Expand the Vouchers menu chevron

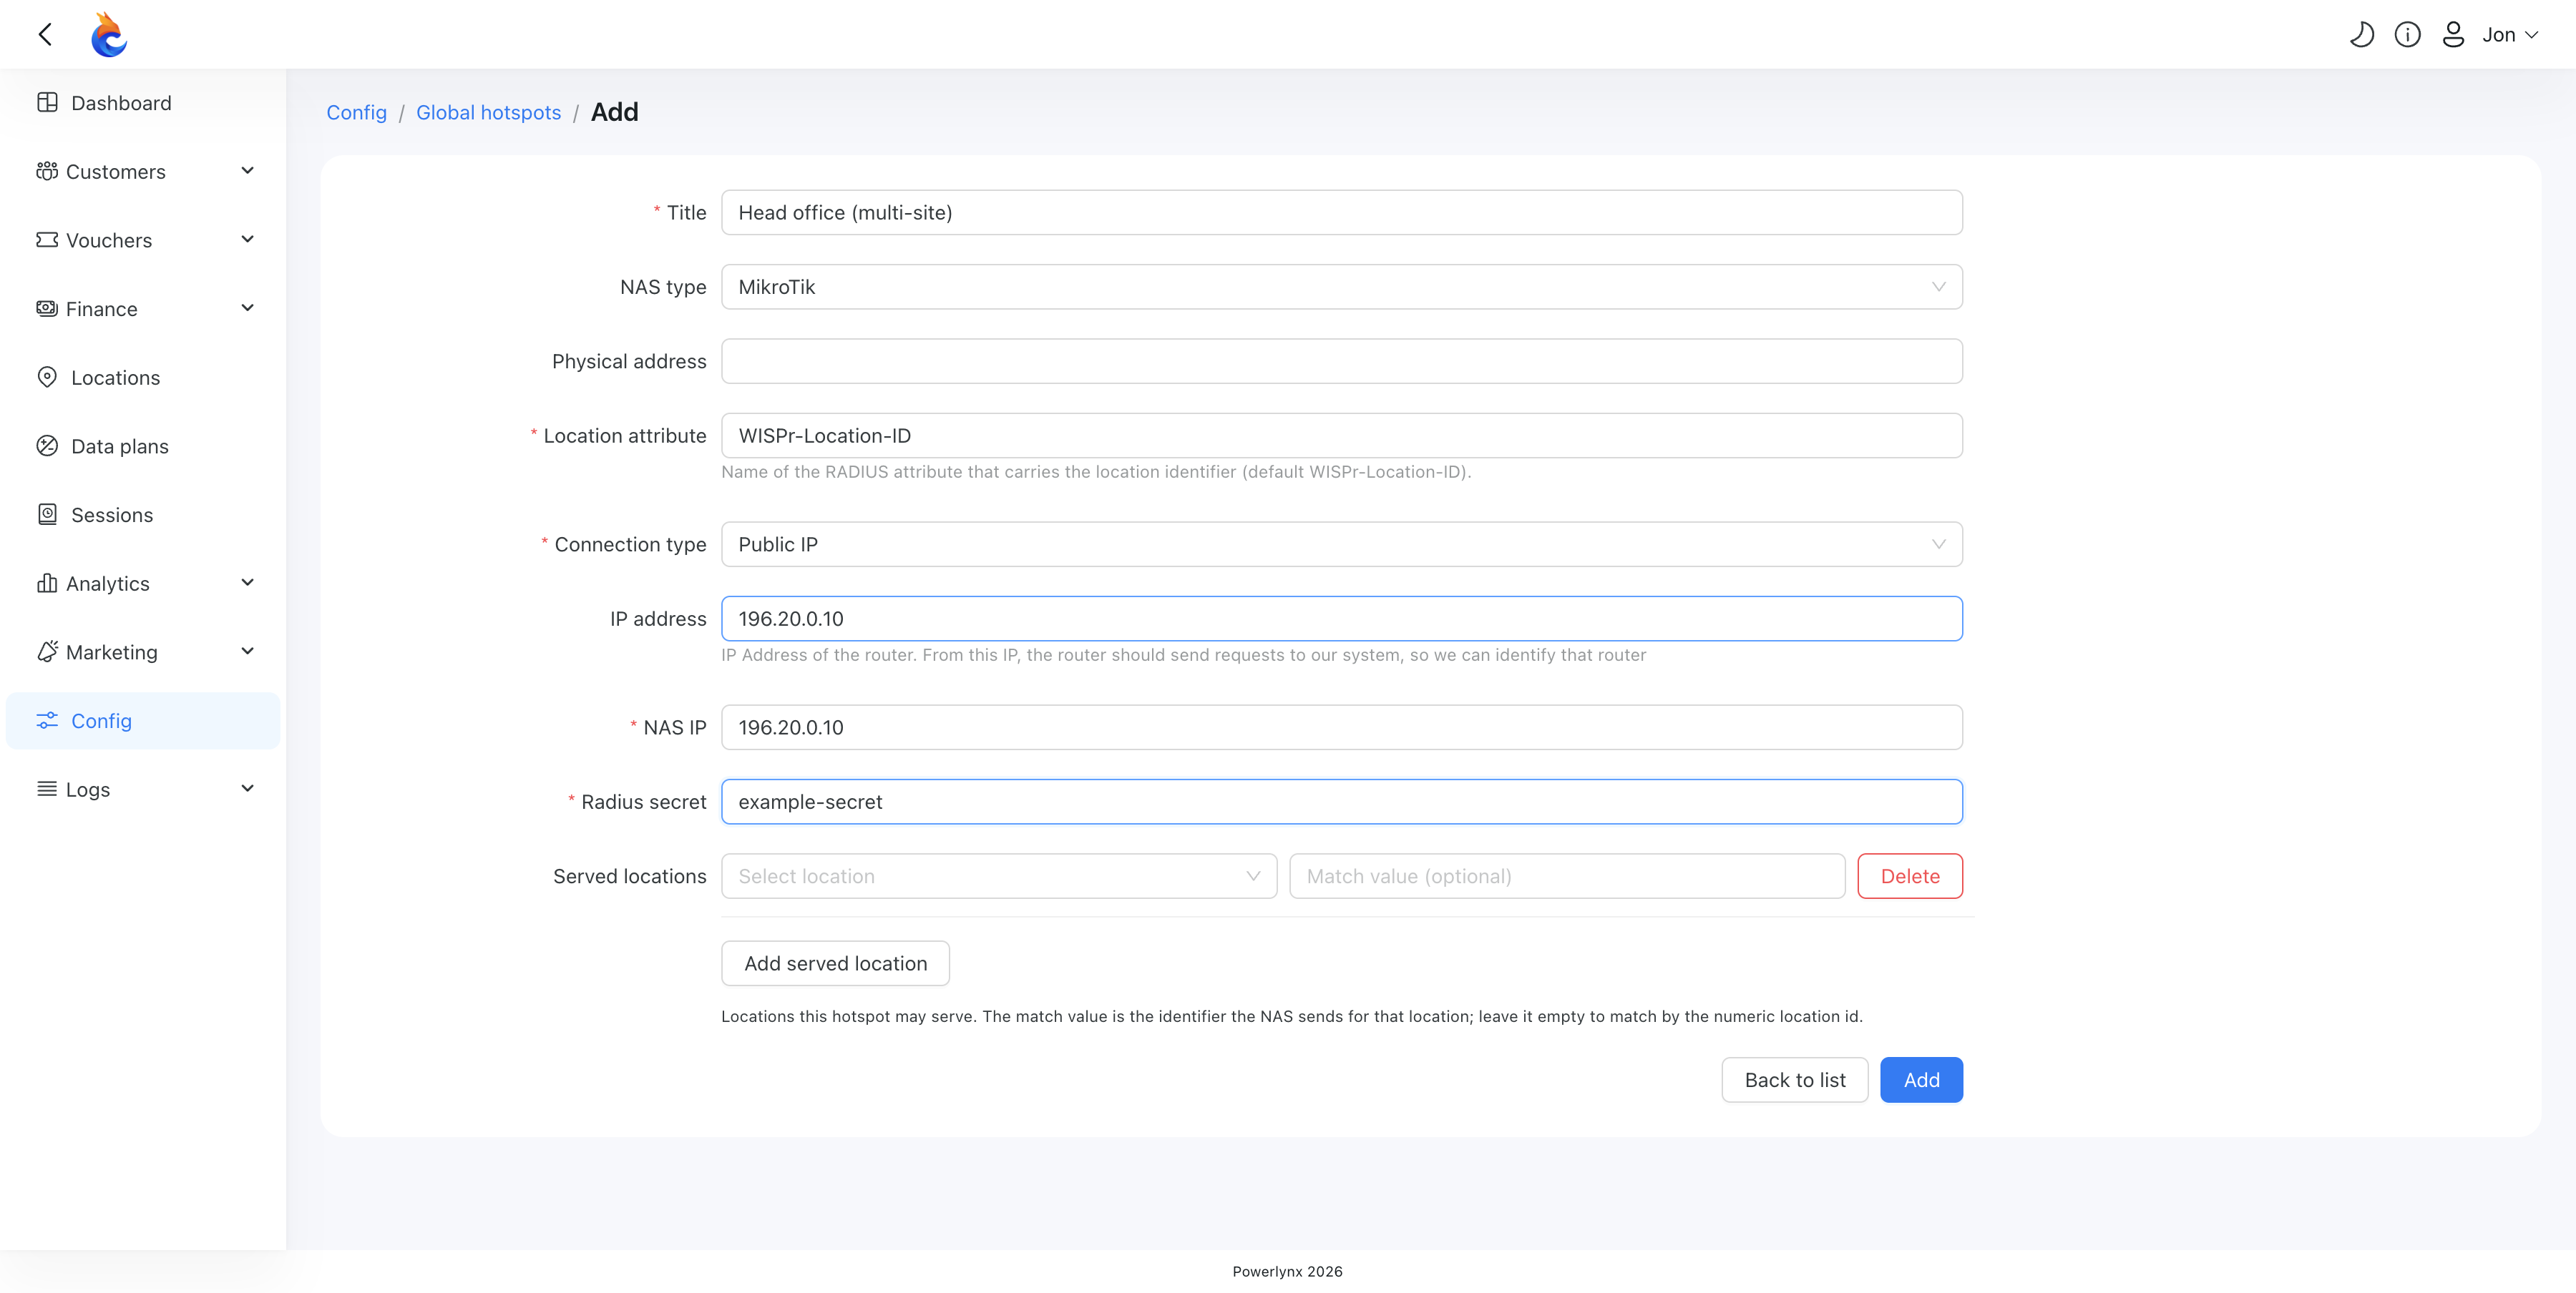pos(248,240)
